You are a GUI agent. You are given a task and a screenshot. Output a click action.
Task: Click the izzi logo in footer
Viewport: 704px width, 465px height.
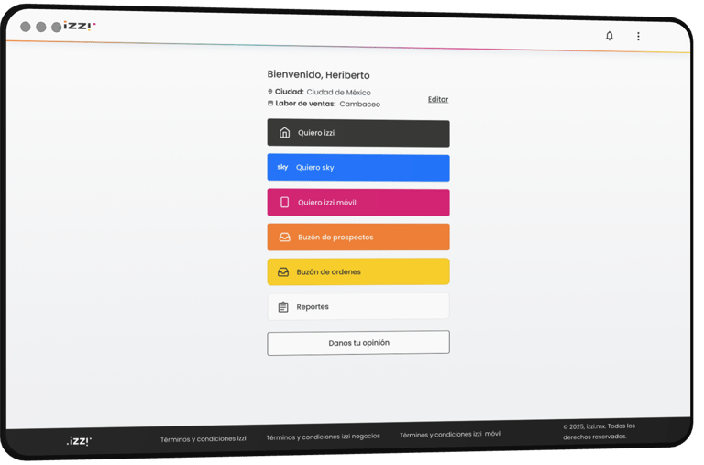click(x=79, y=441)
